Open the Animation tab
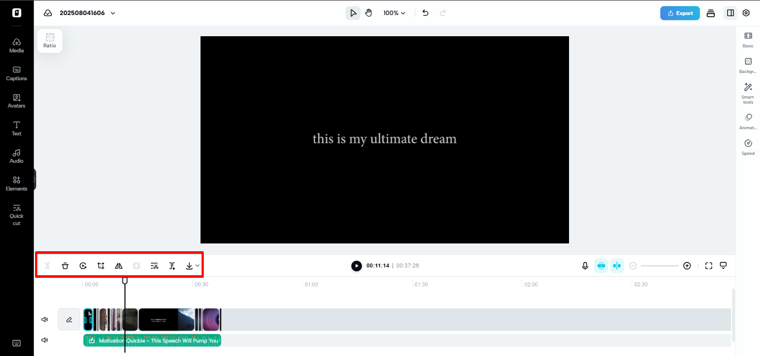Image resolution: width=760 pixels, height=356 pixels. tap(748, 122)
